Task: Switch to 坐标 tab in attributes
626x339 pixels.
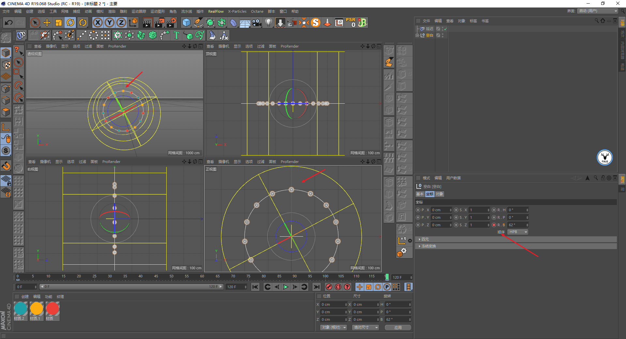Action: pos(430,194)
